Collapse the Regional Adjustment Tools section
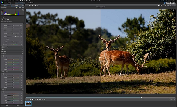Image resolution: width=177 pixels, height=107 pixels. [x=1, y=17]
